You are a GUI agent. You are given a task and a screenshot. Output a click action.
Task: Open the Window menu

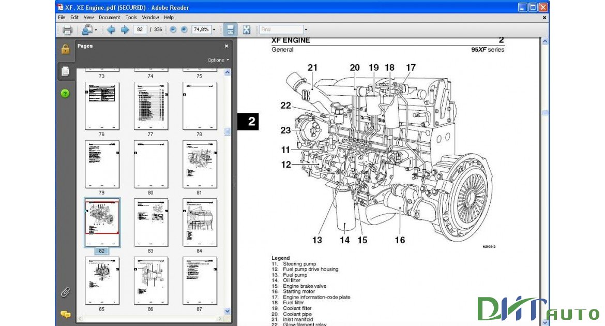150,18
